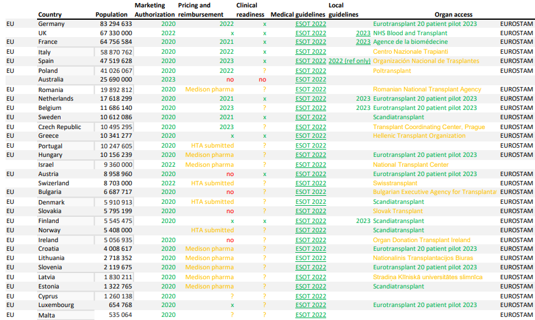Select the France country cell

48,42
